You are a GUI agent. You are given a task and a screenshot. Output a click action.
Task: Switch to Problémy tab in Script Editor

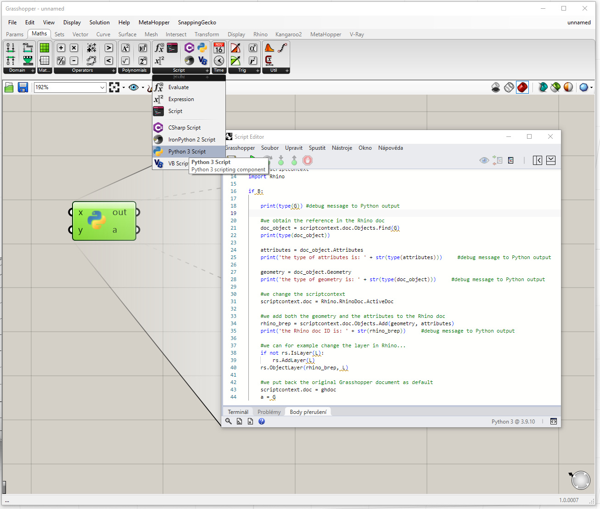[x=269, y=412]
